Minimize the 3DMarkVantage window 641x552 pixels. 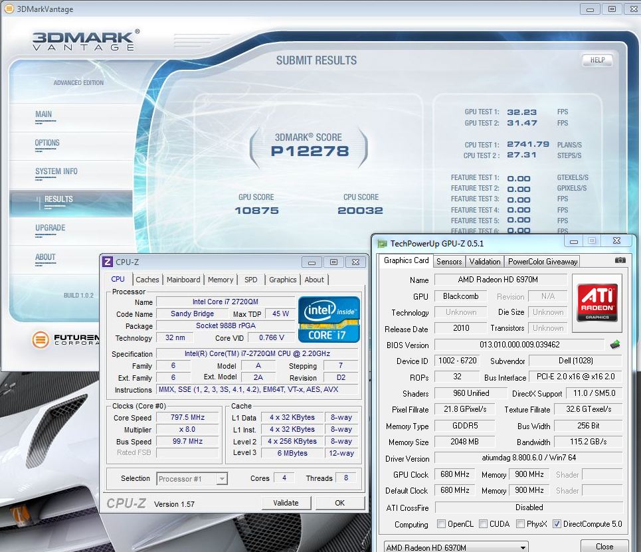(591, 9)
